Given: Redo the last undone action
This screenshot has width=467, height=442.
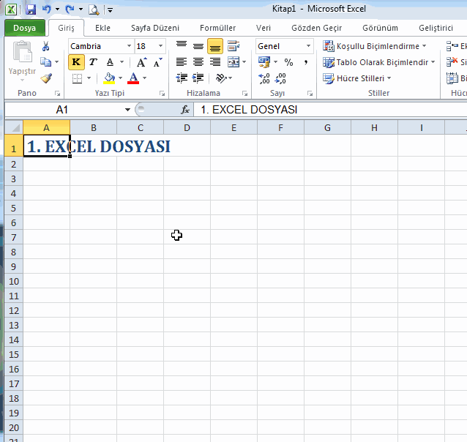Looking at the screenshot, I should pos(70,10).
